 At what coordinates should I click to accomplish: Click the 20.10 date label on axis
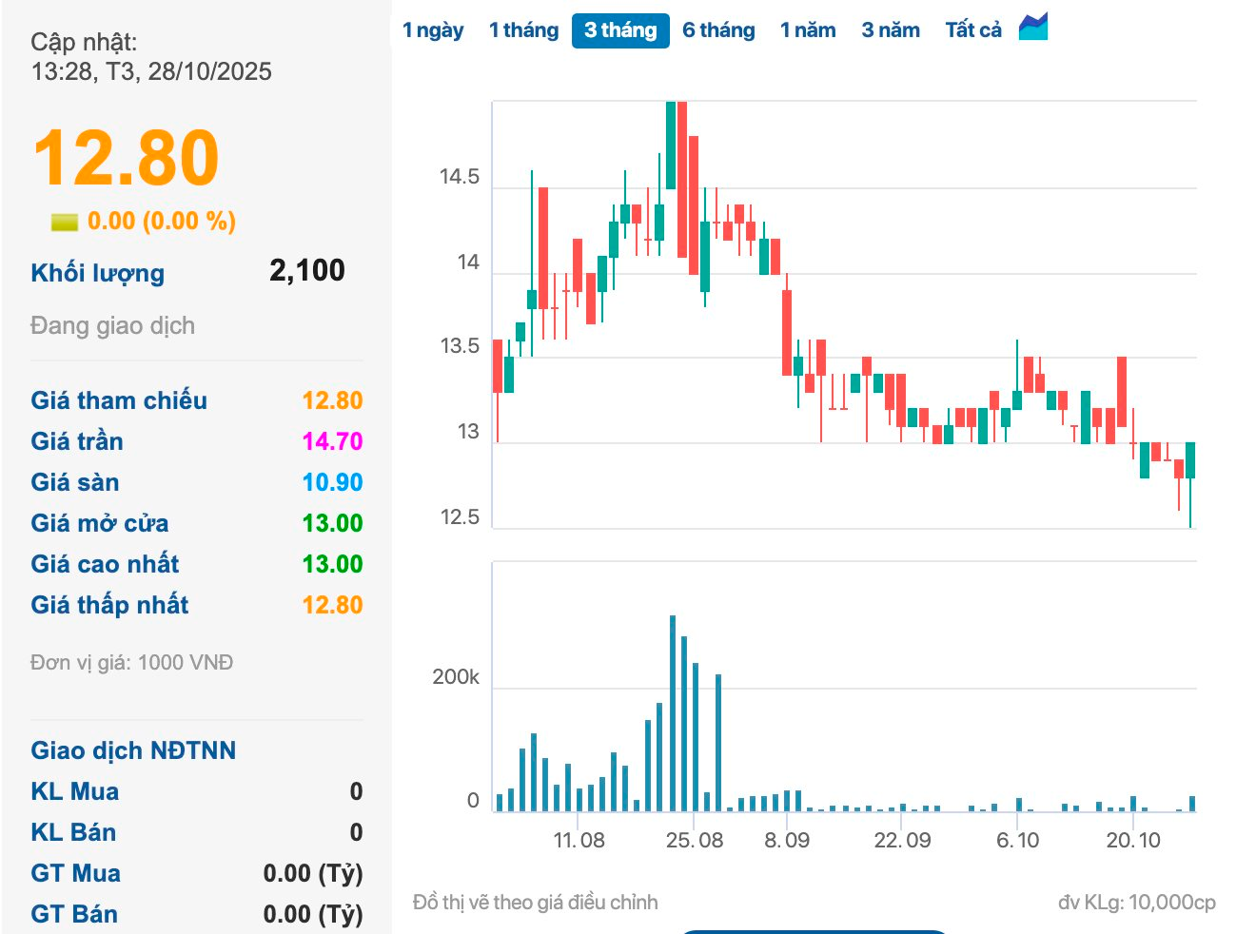(1133, 841)
